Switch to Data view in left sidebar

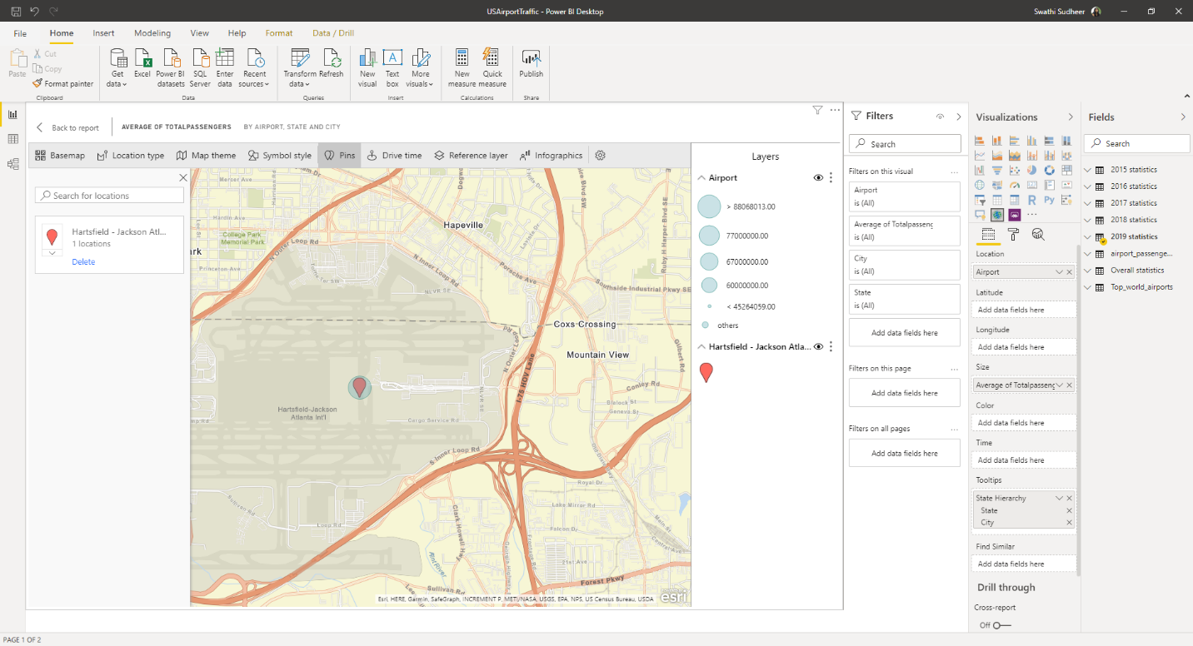(x=12, y=139)
